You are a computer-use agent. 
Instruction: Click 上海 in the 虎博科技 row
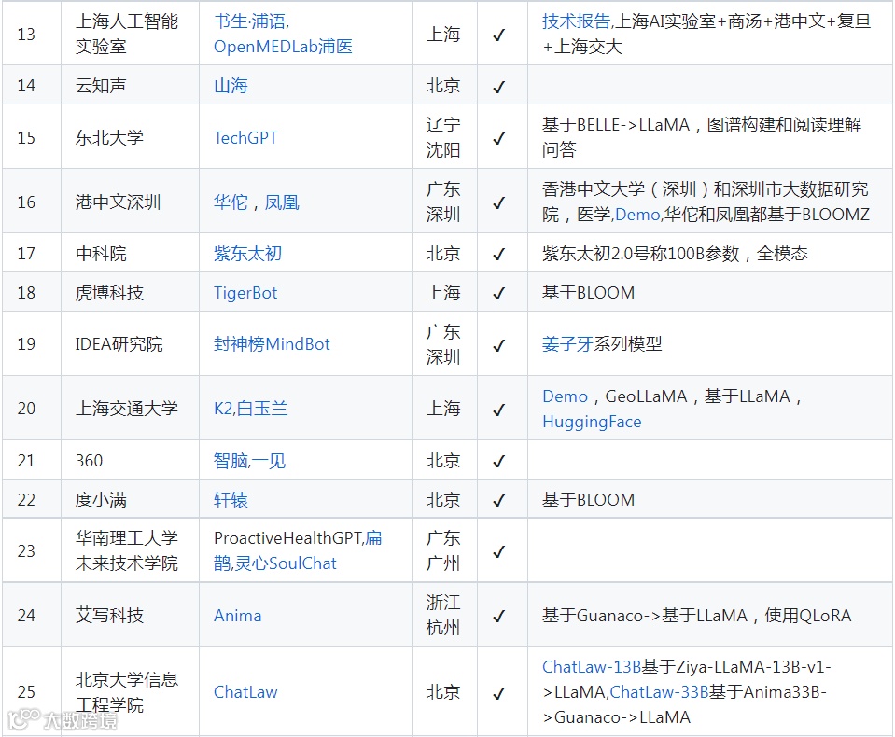(443, 293)
